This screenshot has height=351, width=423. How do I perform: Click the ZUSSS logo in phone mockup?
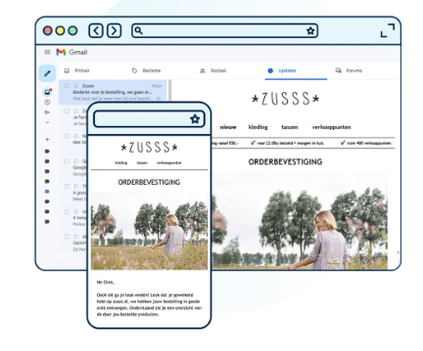click(x=149, y=147)
